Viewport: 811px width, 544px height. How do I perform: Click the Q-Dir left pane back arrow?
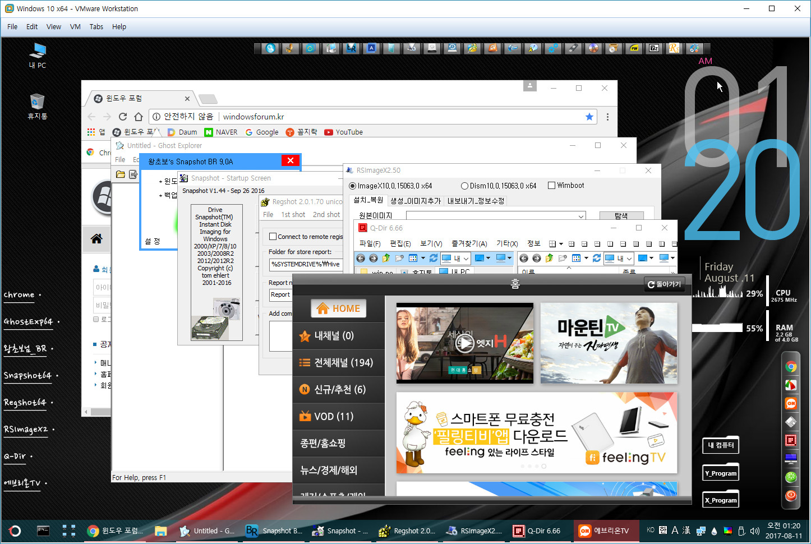[x=361, y=258]
